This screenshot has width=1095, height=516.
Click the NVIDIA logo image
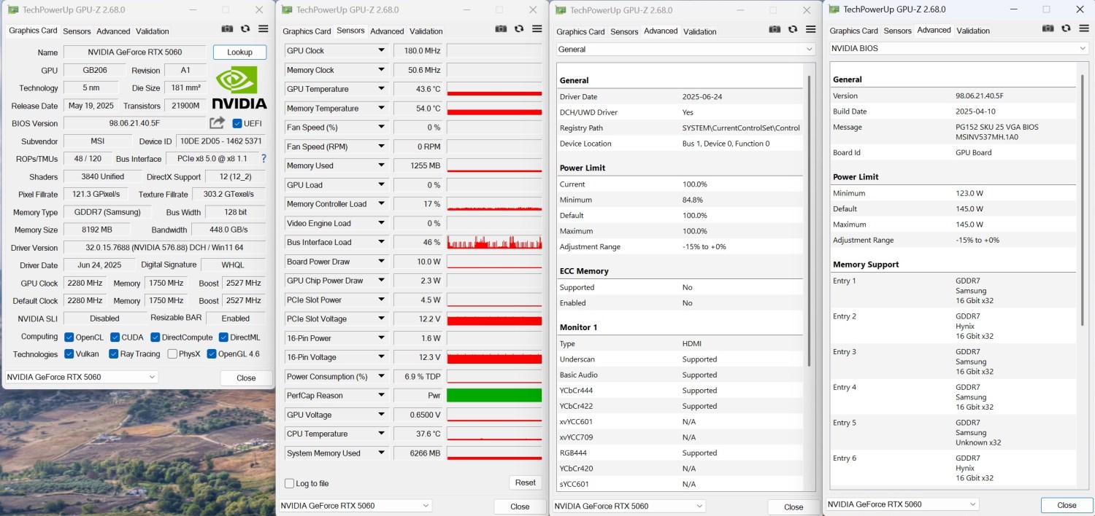(x=239, y=87)
